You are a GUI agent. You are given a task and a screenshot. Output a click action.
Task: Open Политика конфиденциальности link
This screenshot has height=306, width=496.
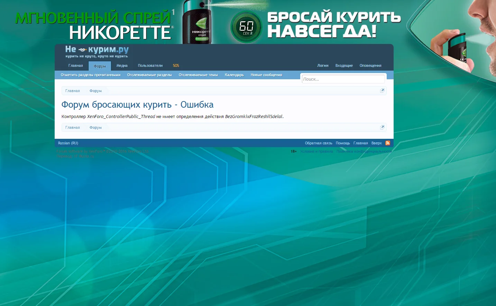pos(364,151)
